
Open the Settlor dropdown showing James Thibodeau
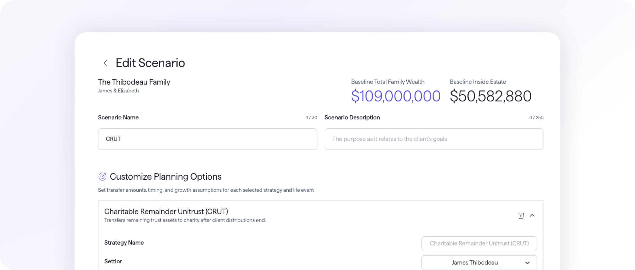(475, 263)
